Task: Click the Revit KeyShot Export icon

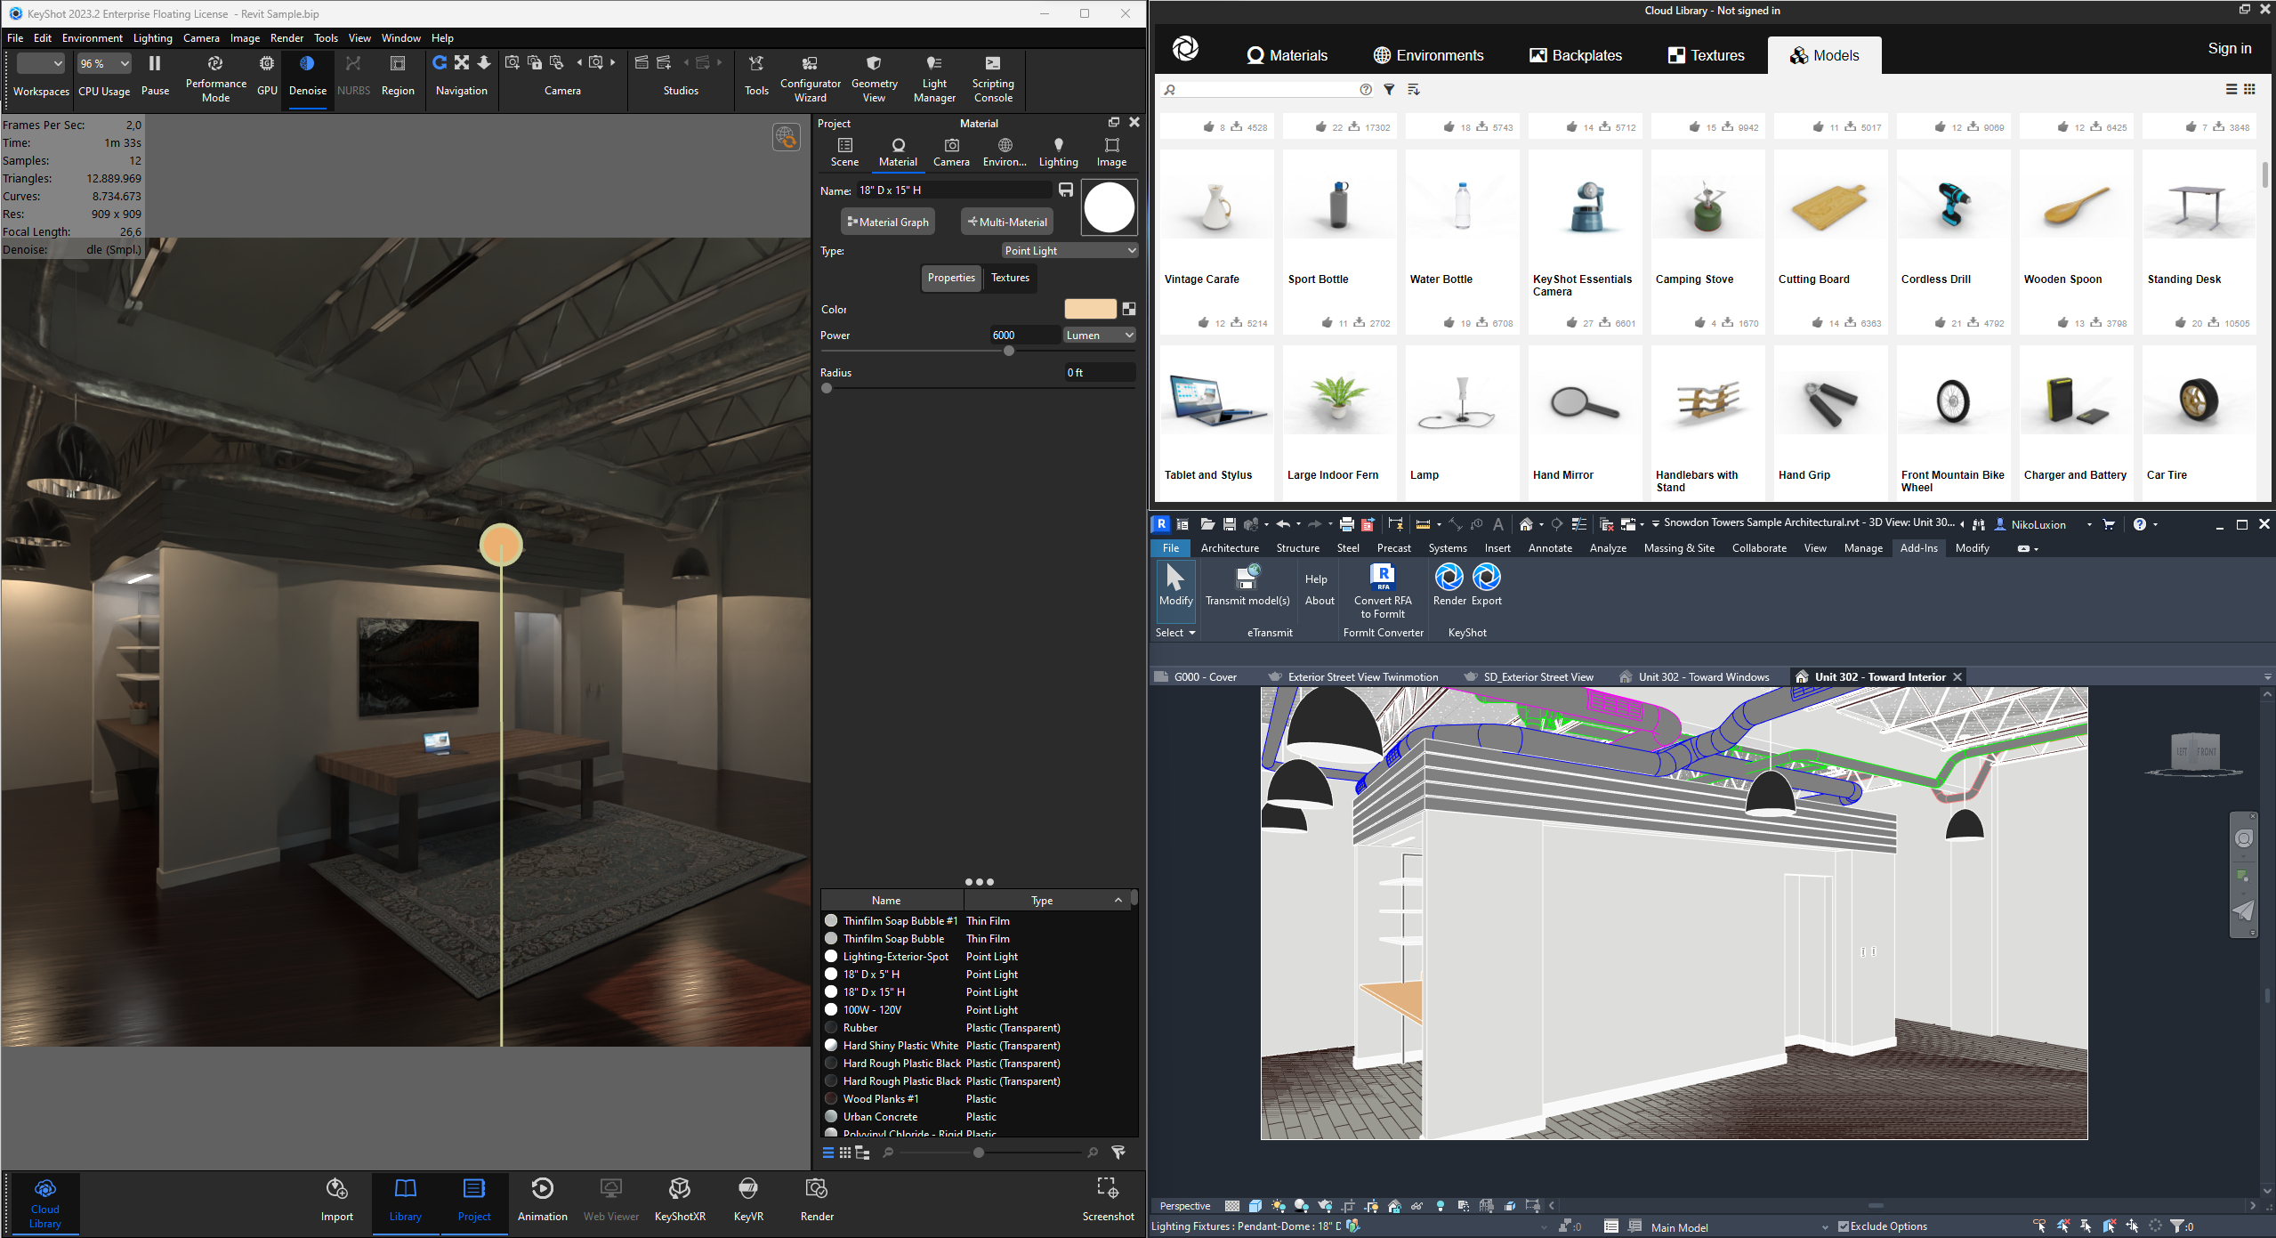Action: (x=1486, y=584)
